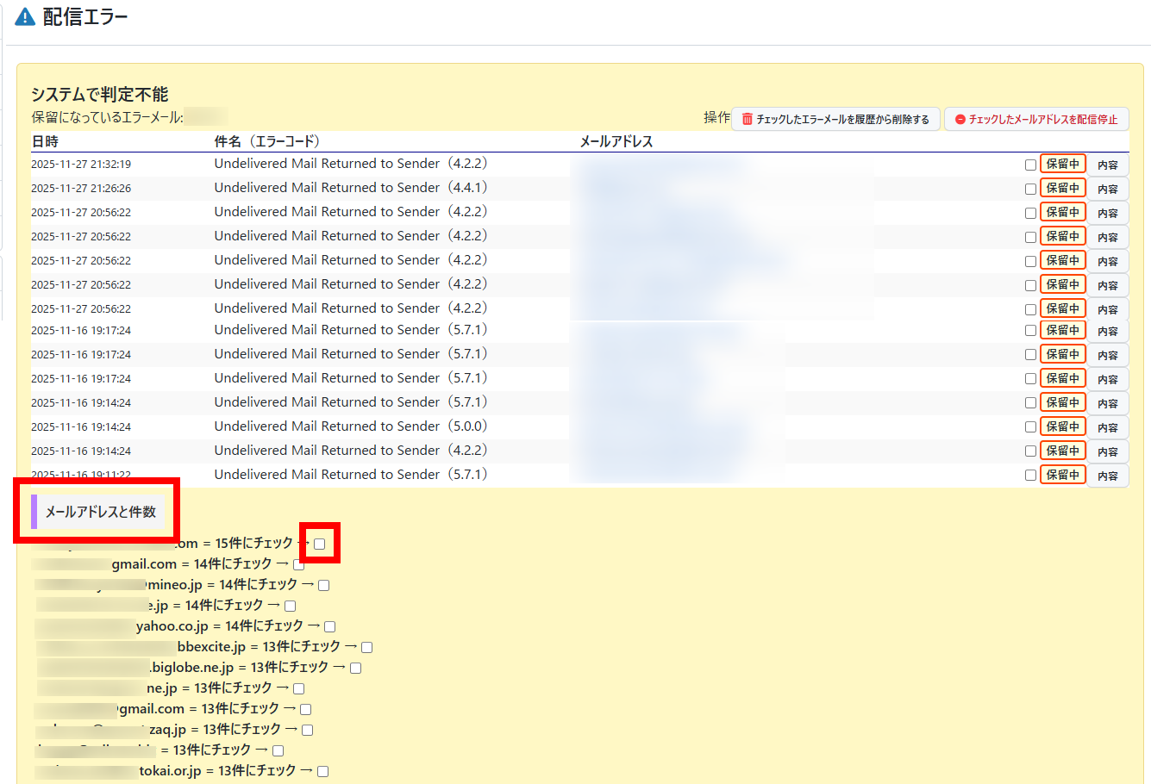Viewport: 1151px width, 784px height.
Task: Tick the checkbox for the 5.0.0 error row
Action: click(x=1030, y=427)
